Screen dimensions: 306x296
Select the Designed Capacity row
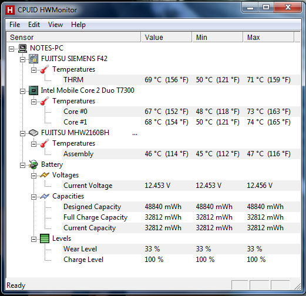(181, 207)
